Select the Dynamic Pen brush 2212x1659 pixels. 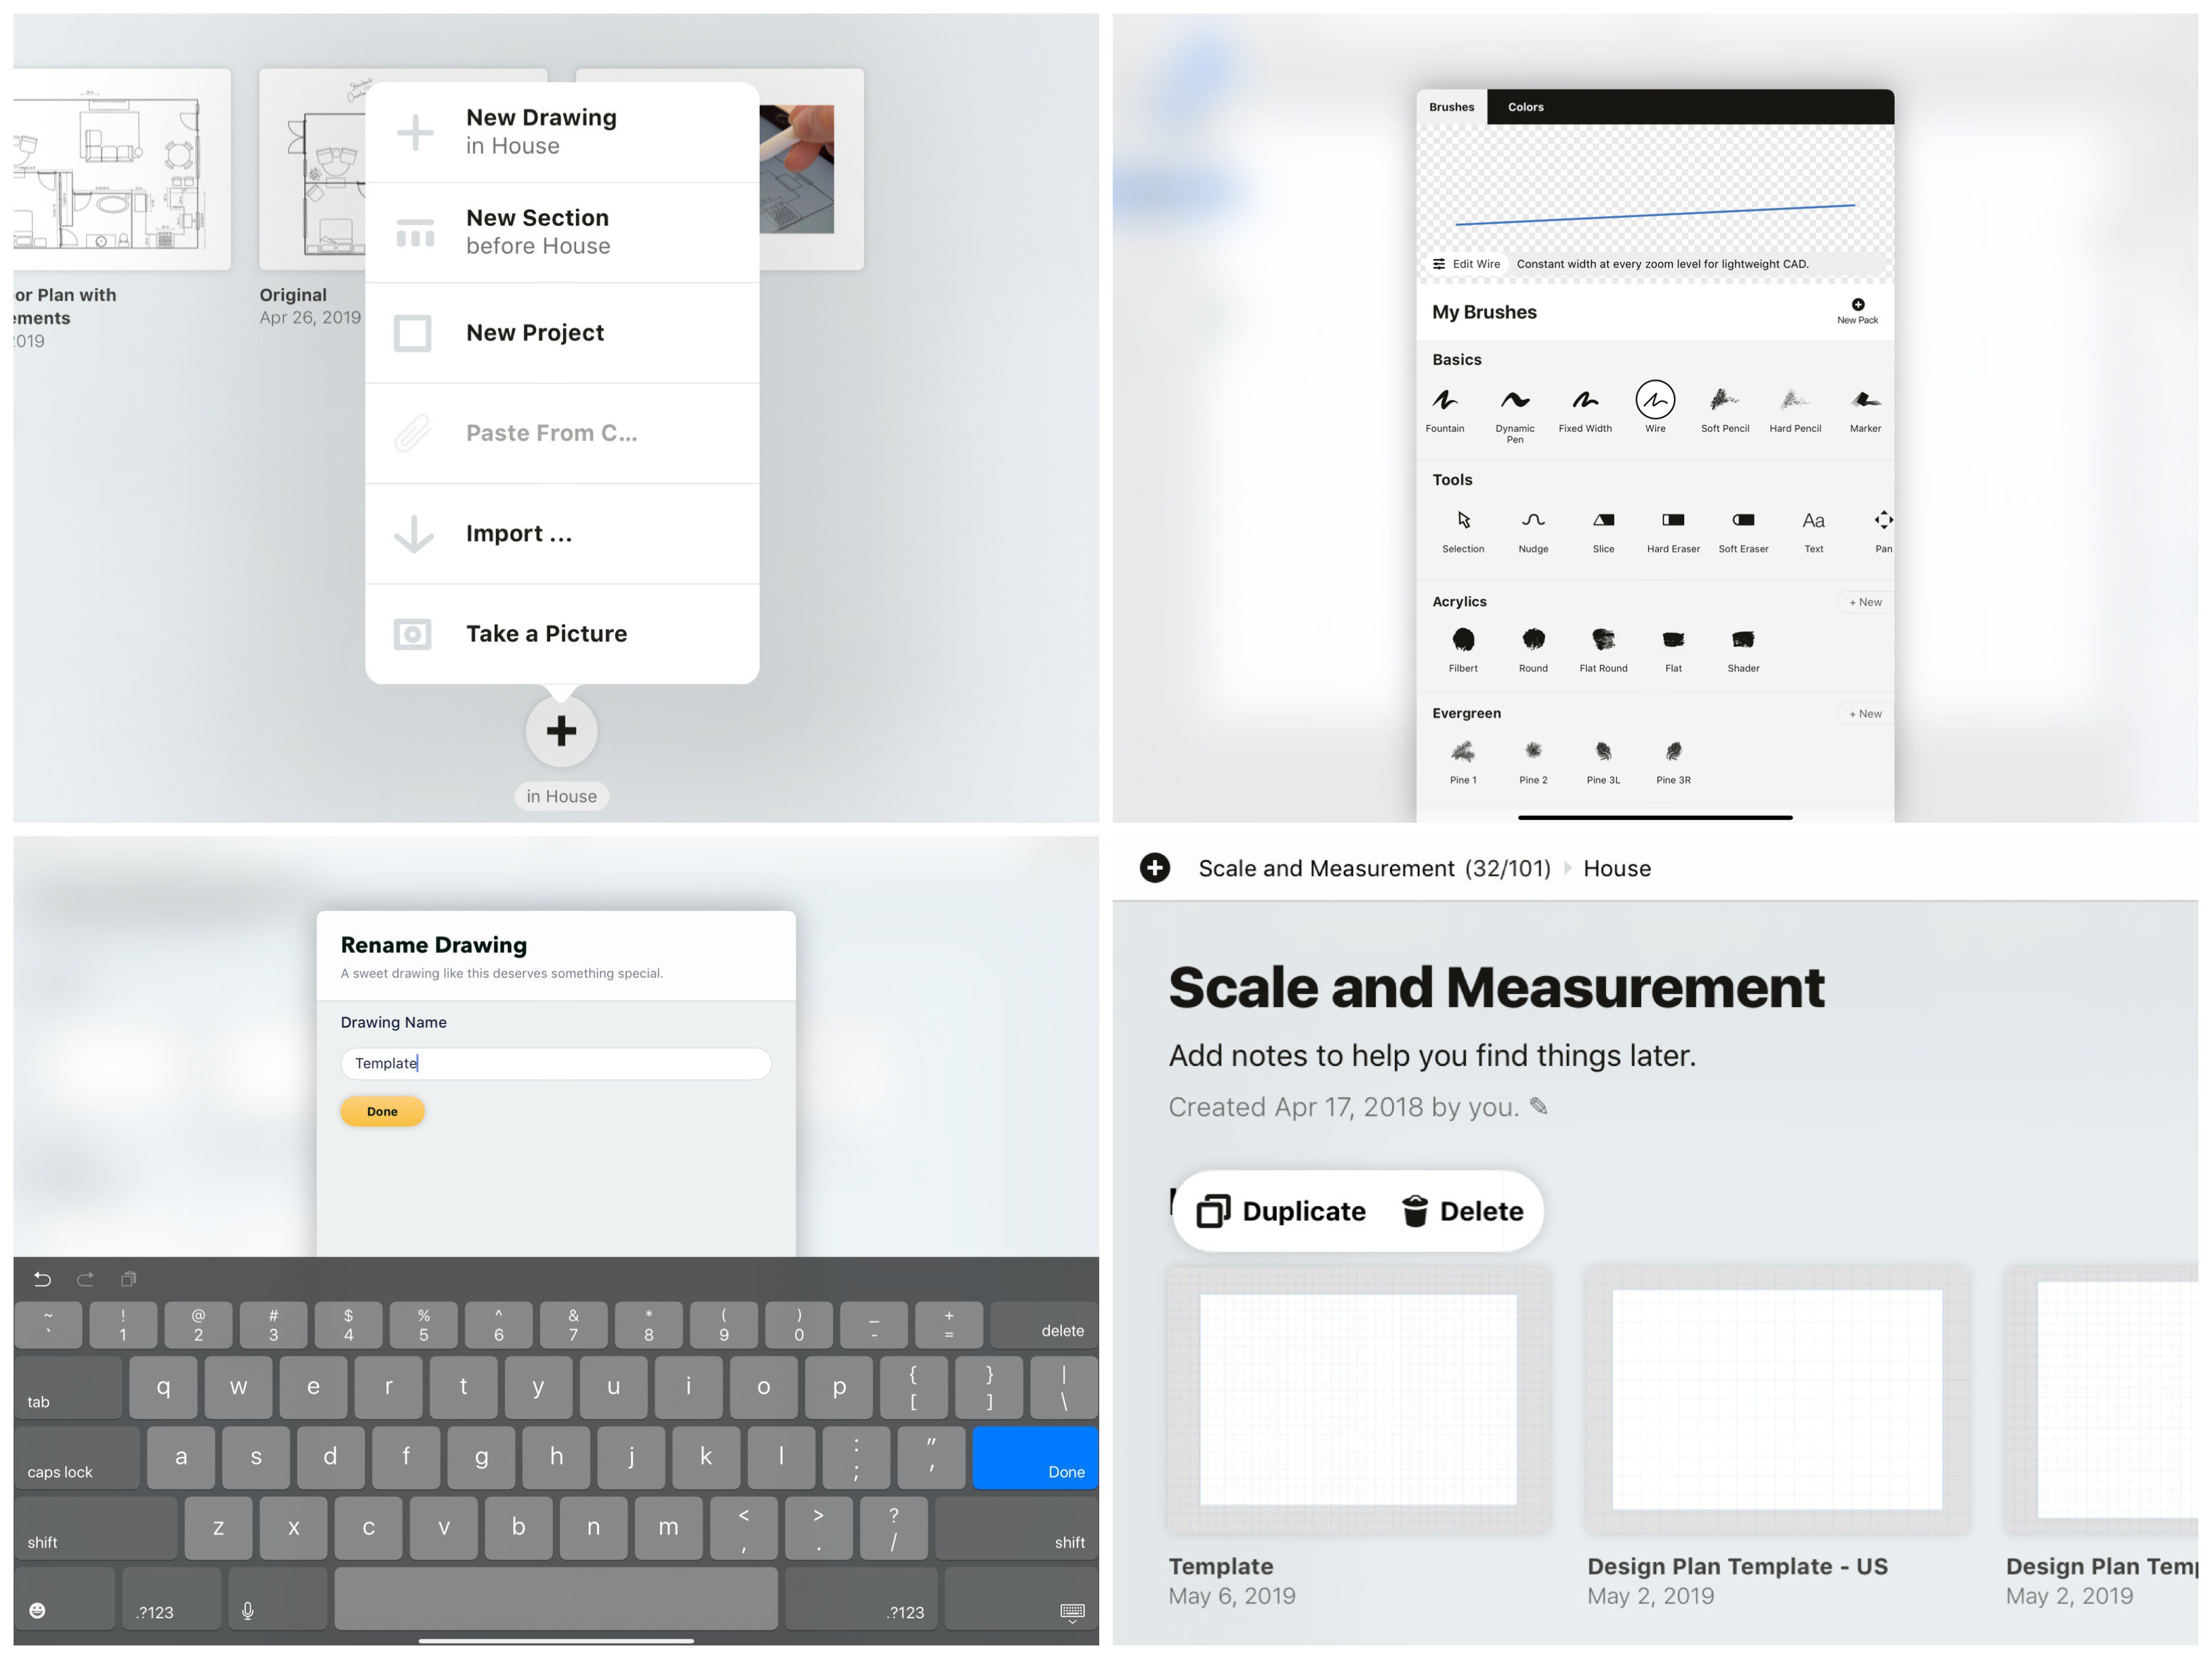pos(1512,405)
